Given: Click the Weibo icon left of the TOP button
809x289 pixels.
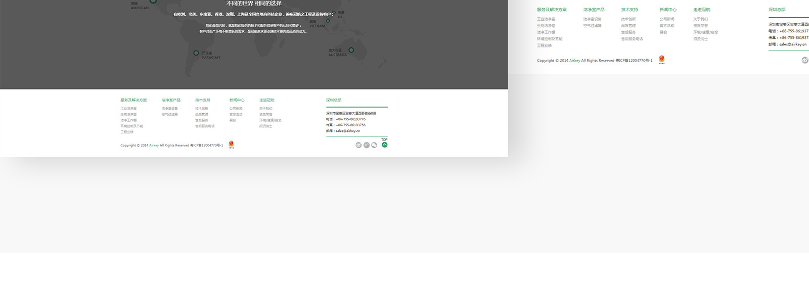Looking at the screenshot, I should (x=358, y=145).
